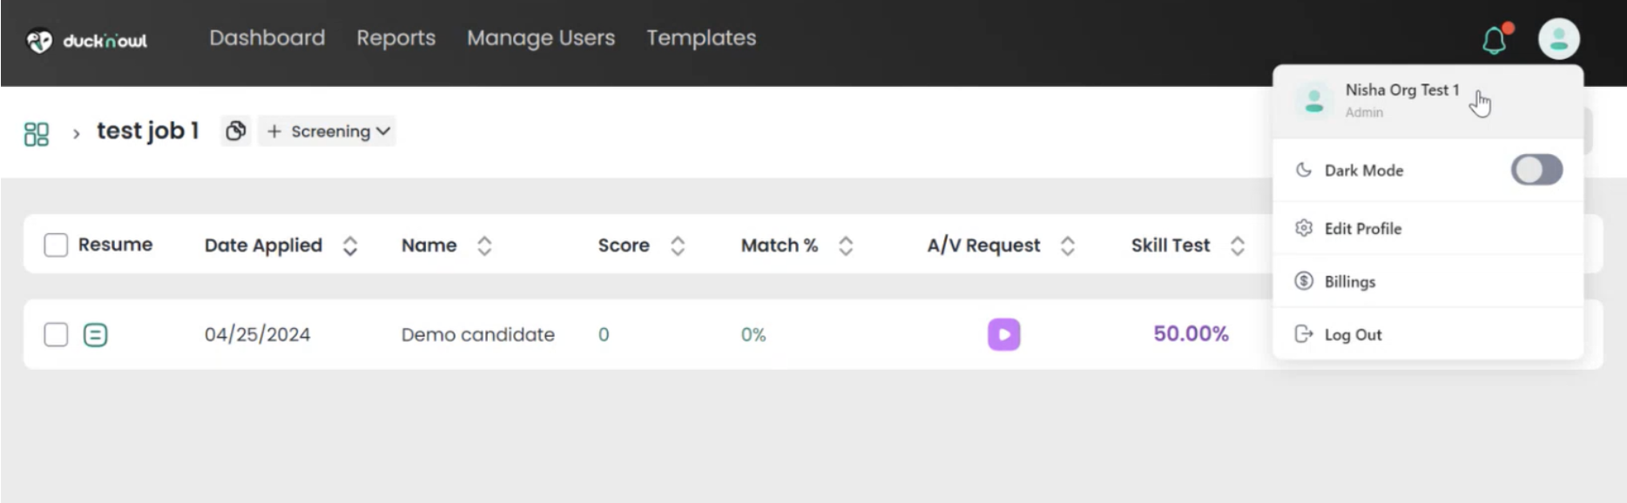The width and height of the screenshot is (1627, 503).
Task: Sort by Match % column arrows
Action: click(x=845, y=246)
